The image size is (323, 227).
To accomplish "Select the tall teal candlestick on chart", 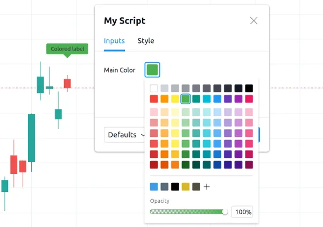I will click(x=32, y=137).
